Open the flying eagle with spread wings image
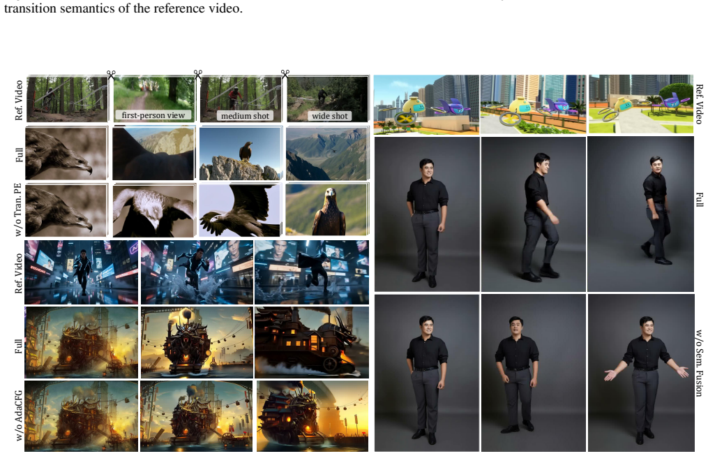Viewport: 708px width, 456px height. (240, 210)
